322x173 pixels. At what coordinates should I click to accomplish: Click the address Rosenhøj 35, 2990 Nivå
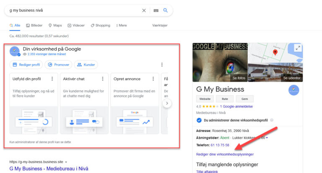coord(231,131)
